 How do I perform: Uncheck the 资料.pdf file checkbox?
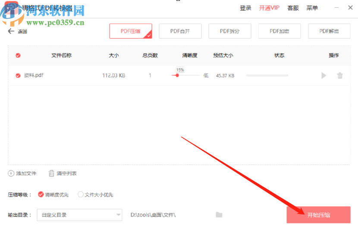18,75
